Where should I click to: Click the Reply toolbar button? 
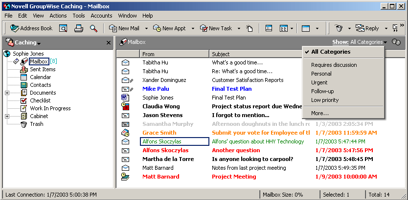point(367,28)
